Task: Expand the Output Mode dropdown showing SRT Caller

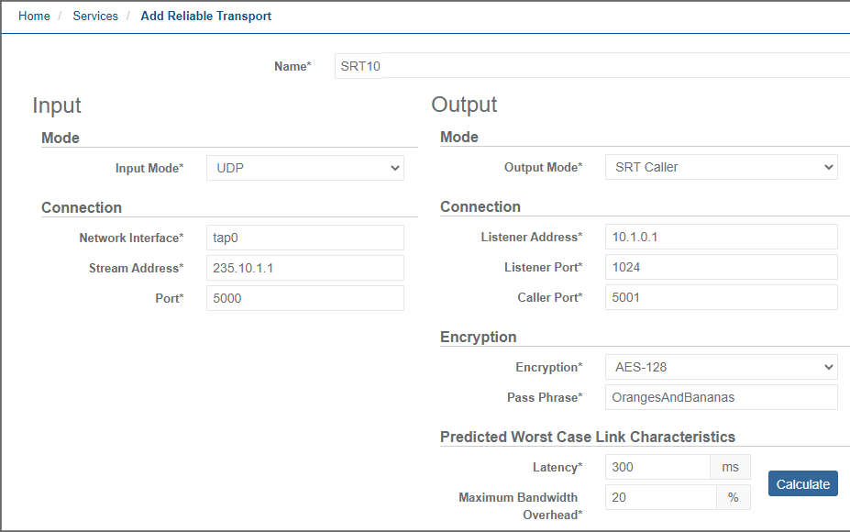Action: point(721,167)
